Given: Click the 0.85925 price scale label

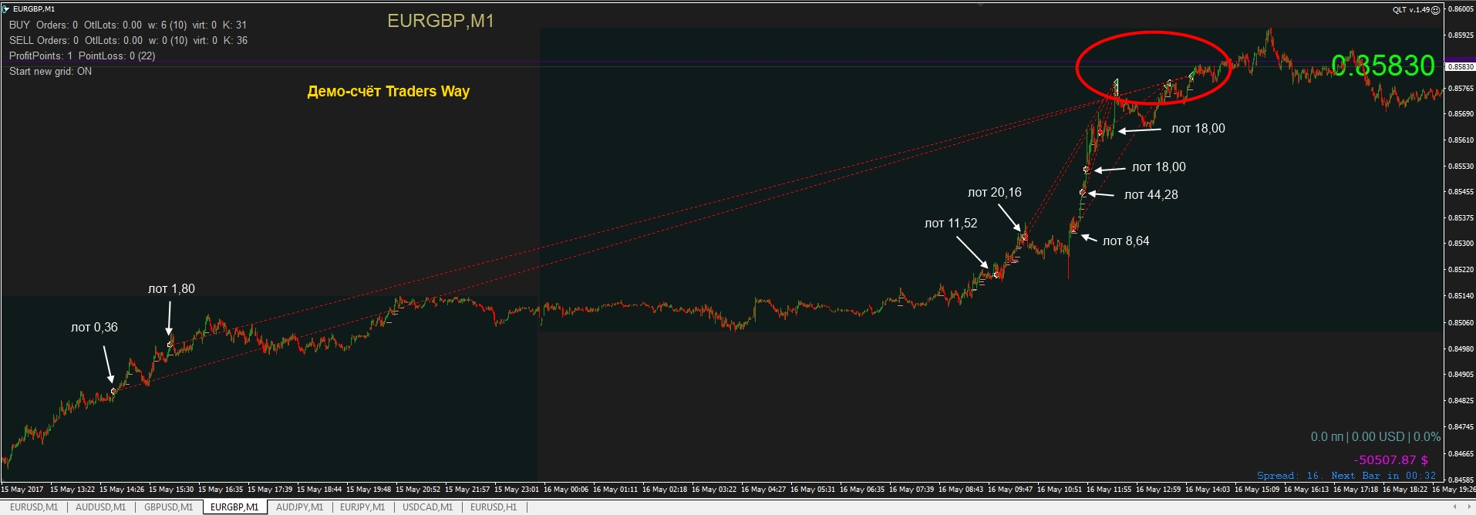Looking at the screenshot, I should pos(1461,35).
